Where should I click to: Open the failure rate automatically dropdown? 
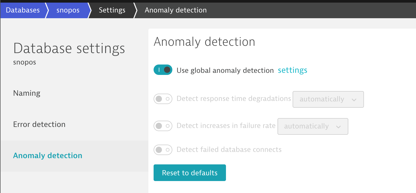tap(312, 126)
